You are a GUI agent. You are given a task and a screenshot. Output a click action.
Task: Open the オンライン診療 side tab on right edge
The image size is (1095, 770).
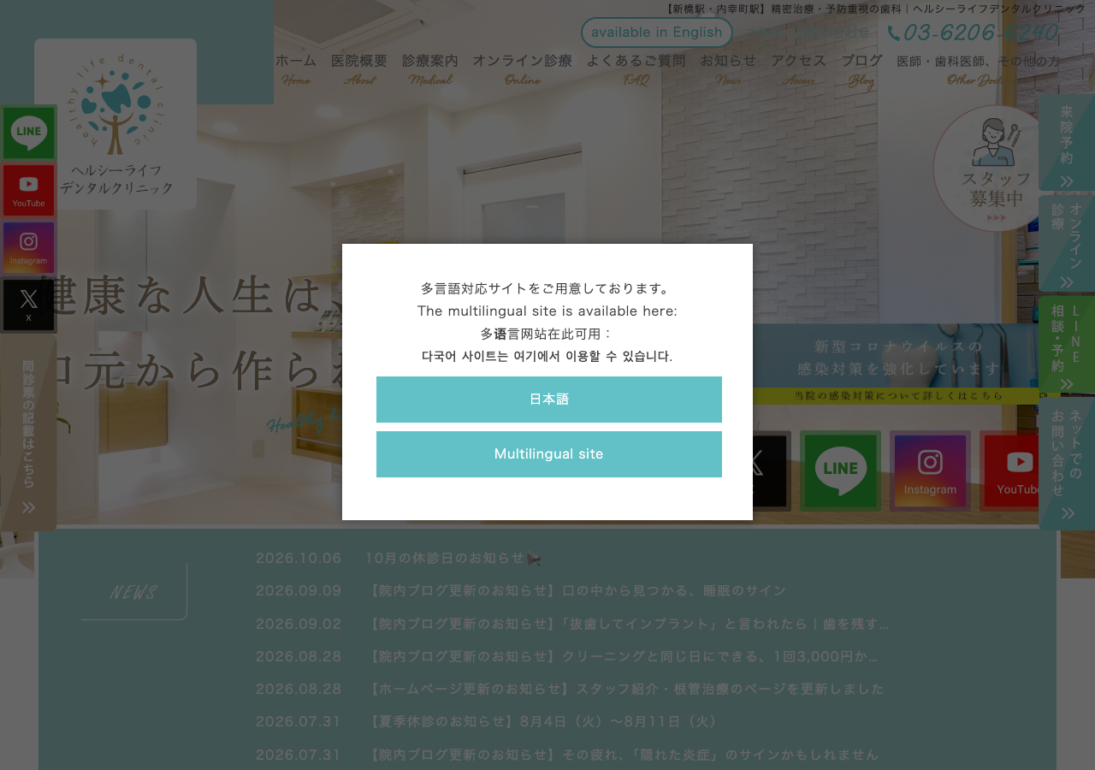(1067, 243)
